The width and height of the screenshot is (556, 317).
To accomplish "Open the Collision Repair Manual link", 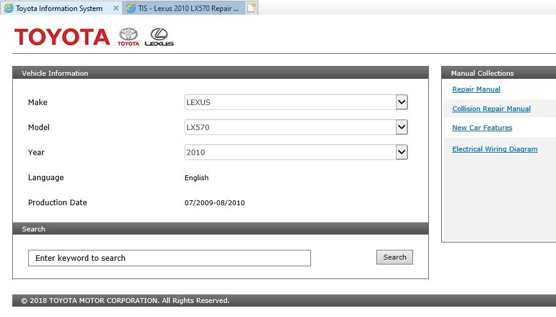I will point(491,109).
